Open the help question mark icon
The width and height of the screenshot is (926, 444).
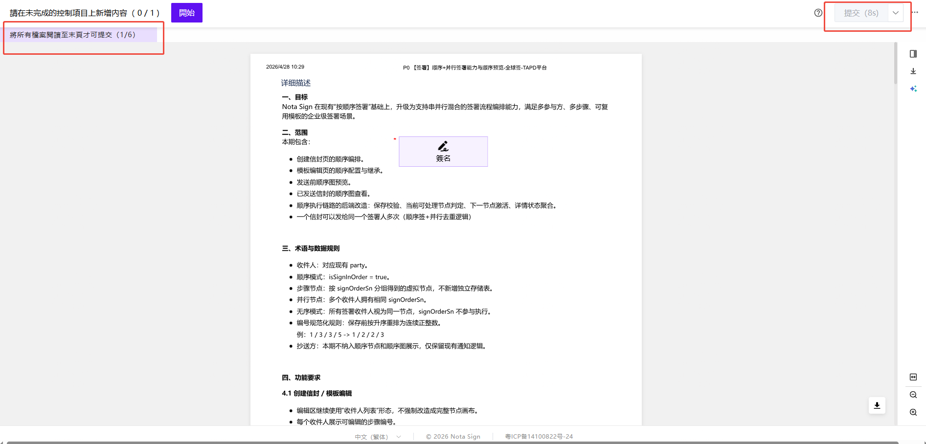click(818, 13)
